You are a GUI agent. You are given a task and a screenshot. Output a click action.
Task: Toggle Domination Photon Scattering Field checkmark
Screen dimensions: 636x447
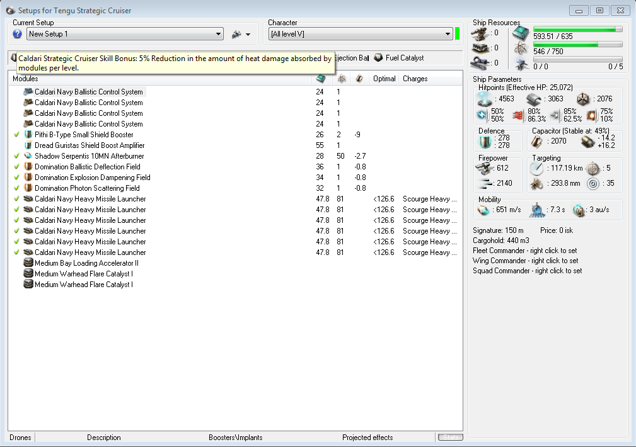pos(16,188)
